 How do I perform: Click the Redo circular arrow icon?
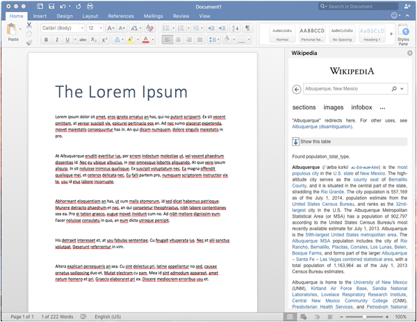point(78,6)
